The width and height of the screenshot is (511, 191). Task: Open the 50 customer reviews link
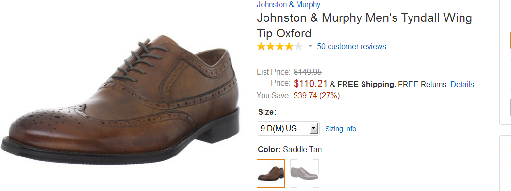351,46
